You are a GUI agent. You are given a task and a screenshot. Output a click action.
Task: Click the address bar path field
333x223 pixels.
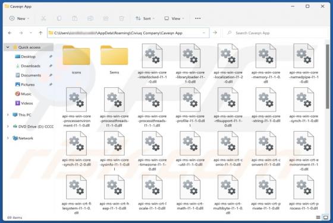[x=128, y=33]
